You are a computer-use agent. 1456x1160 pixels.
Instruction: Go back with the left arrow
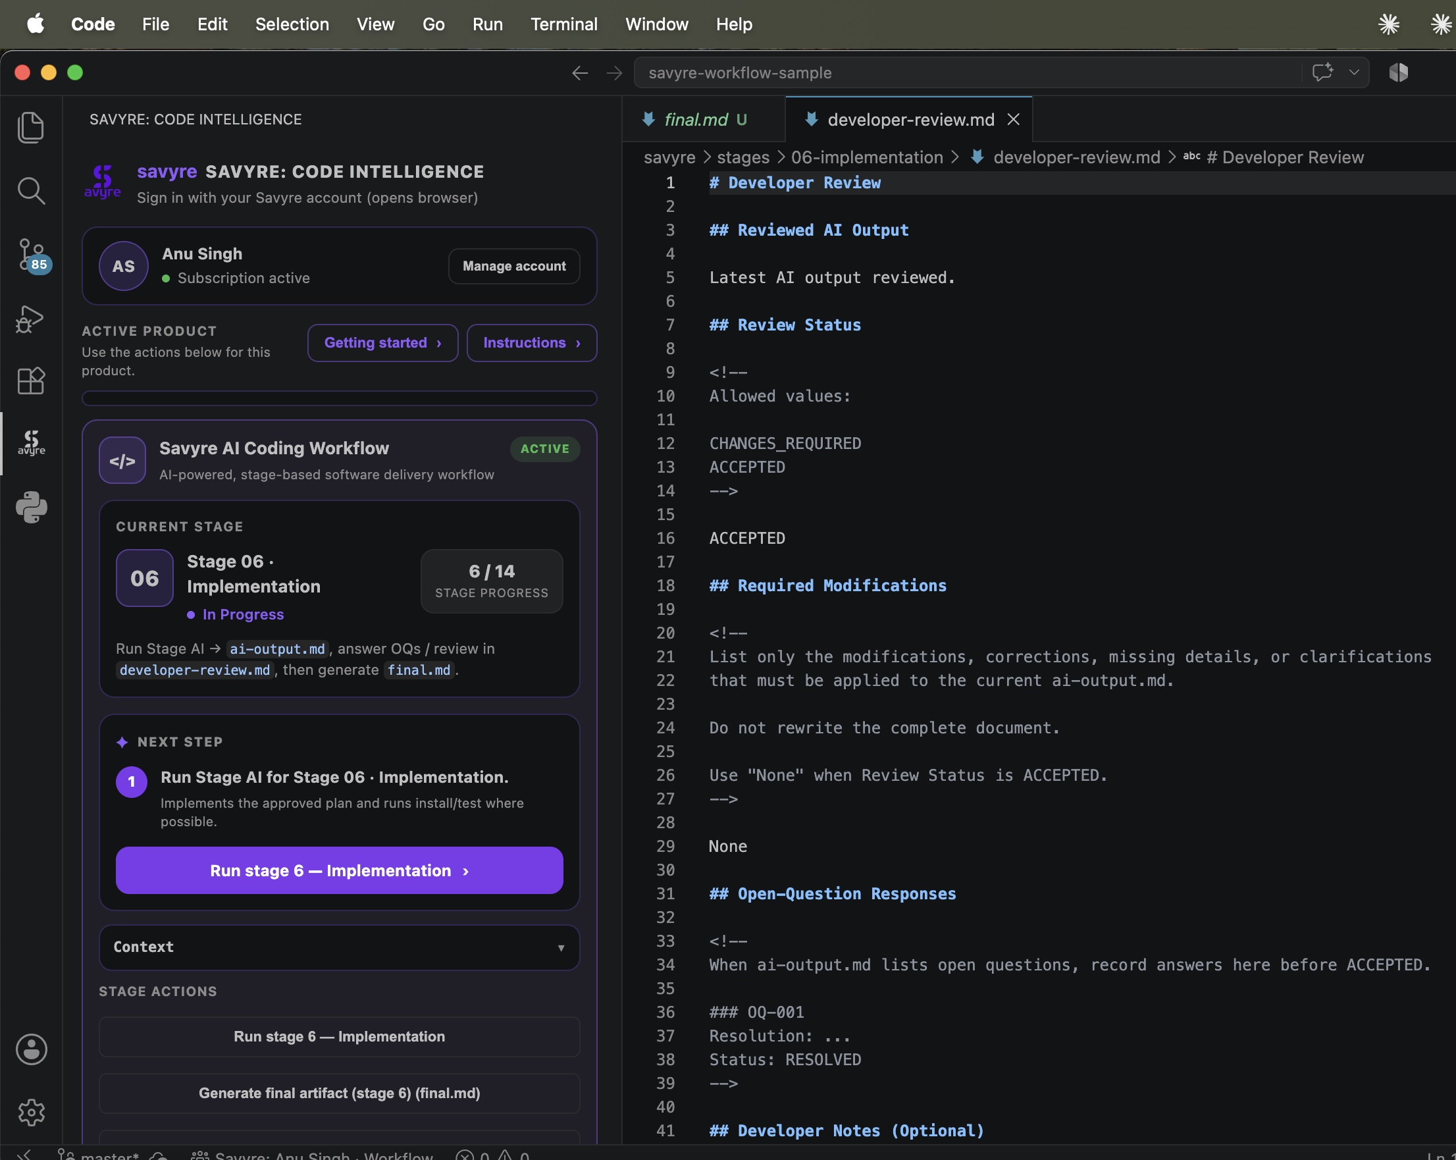point(579,73)
